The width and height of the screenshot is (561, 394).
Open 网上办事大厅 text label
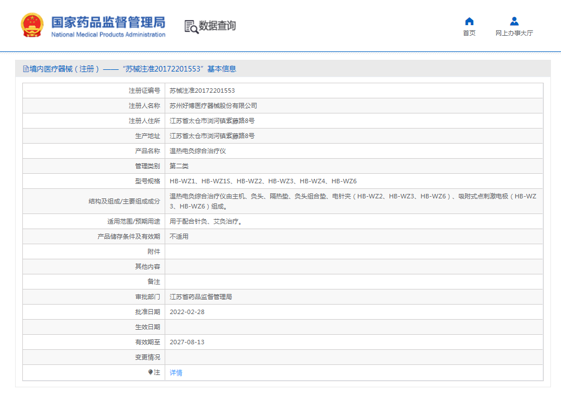(x=514, y=33)
